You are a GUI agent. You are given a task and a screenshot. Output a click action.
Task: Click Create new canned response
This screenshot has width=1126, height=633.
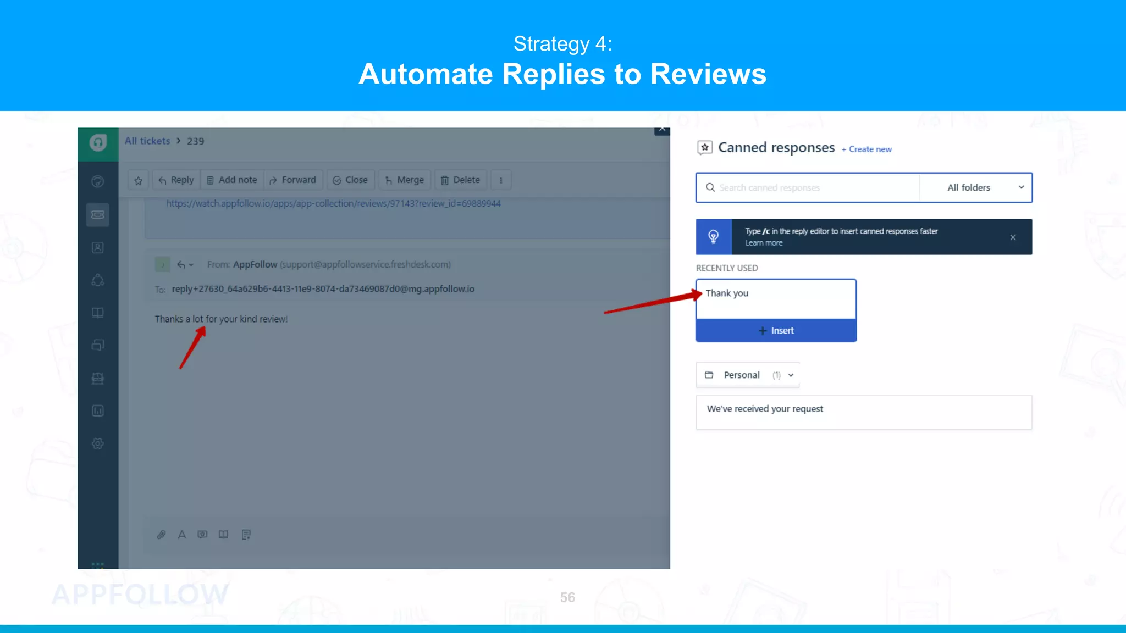[x=866, y=149]
